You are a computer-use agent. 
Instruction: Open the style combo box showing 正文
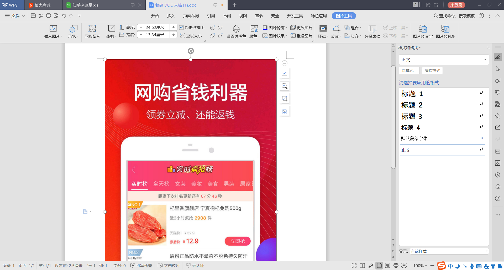tap(444, 60)
